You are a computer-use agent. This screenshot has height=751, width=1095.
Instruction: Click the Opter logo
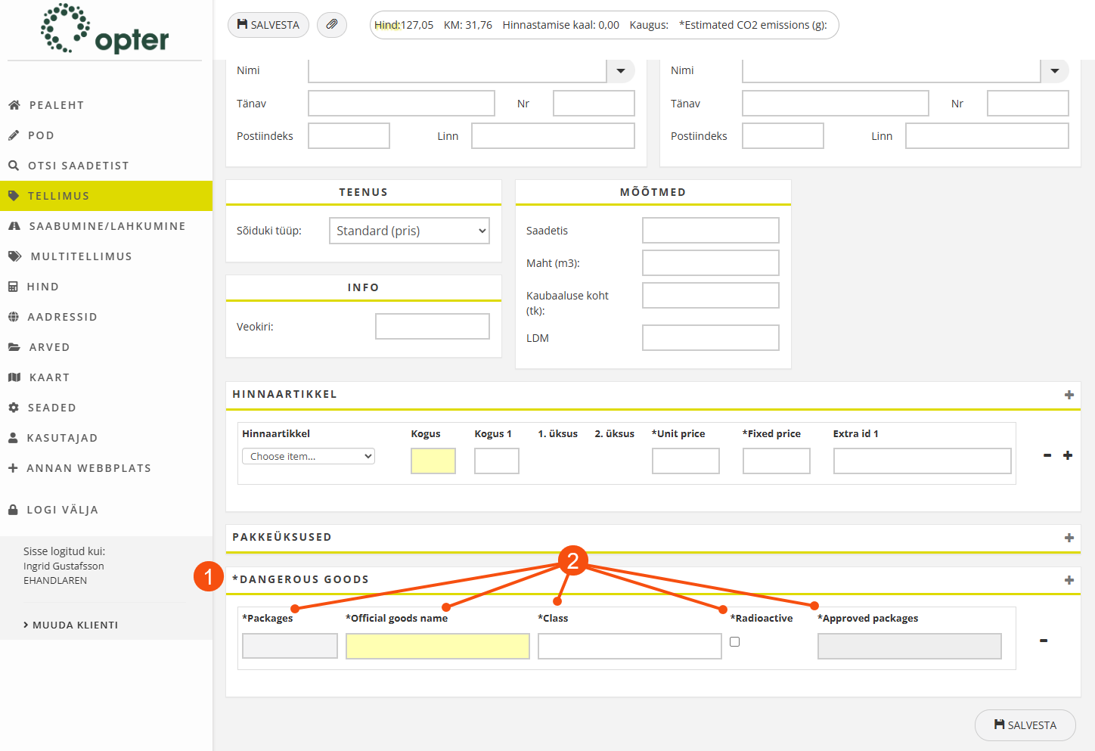click(x=104, y=30)
